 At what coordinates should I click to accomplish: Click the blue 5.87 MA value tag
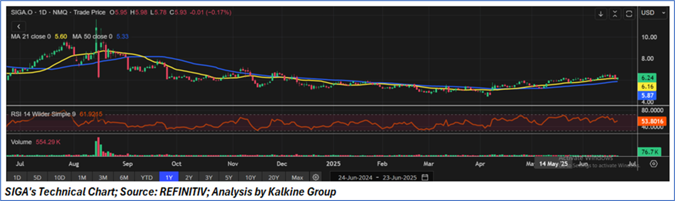pos(647,95)
